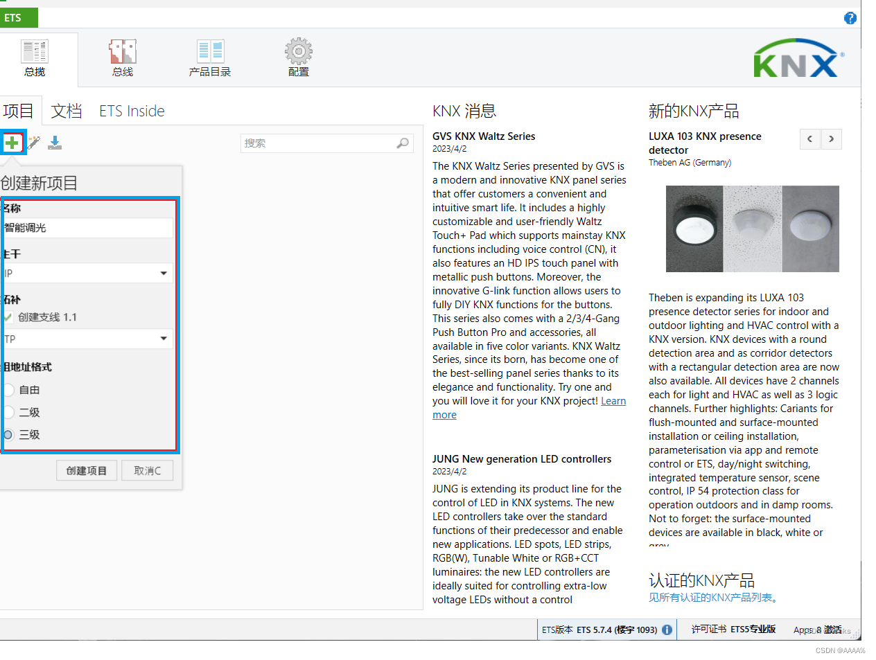
Task: Click the 许可证书 ETS5专业版 license status
Action: click(x=733, y=629)
